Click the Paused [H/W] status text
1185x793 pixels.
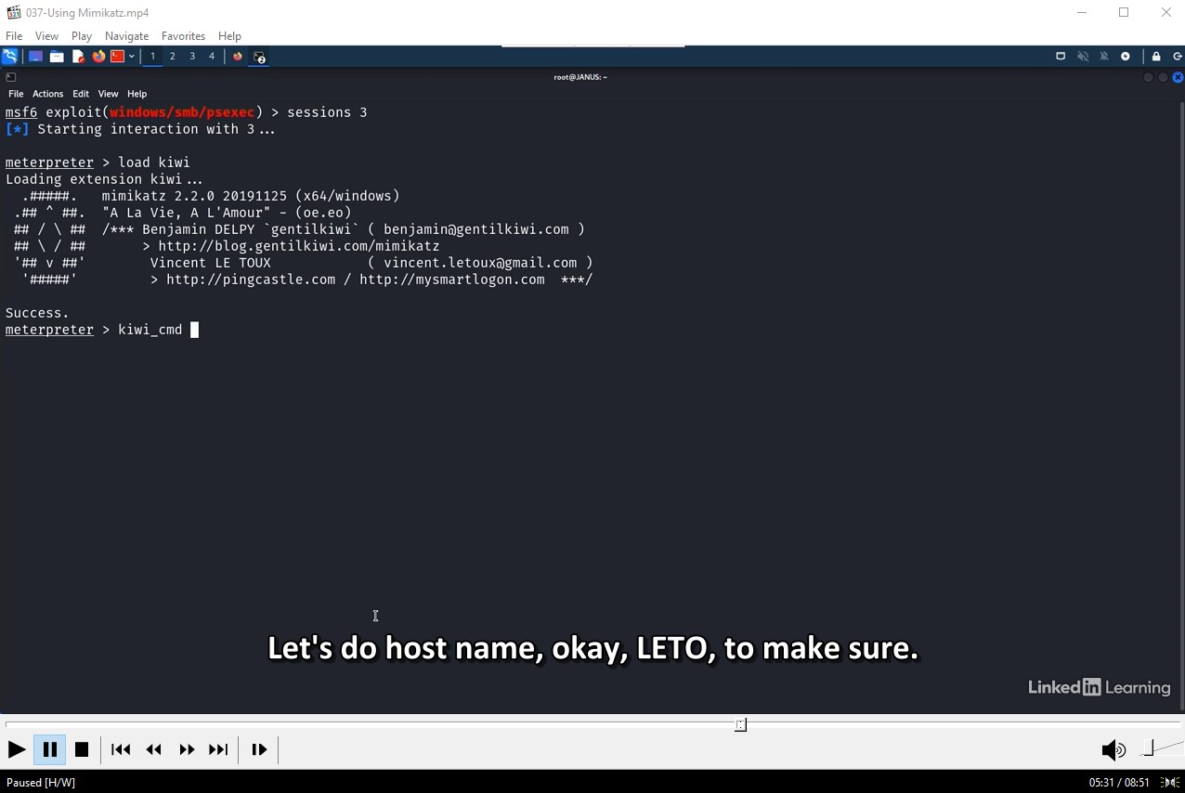[41, 783]
